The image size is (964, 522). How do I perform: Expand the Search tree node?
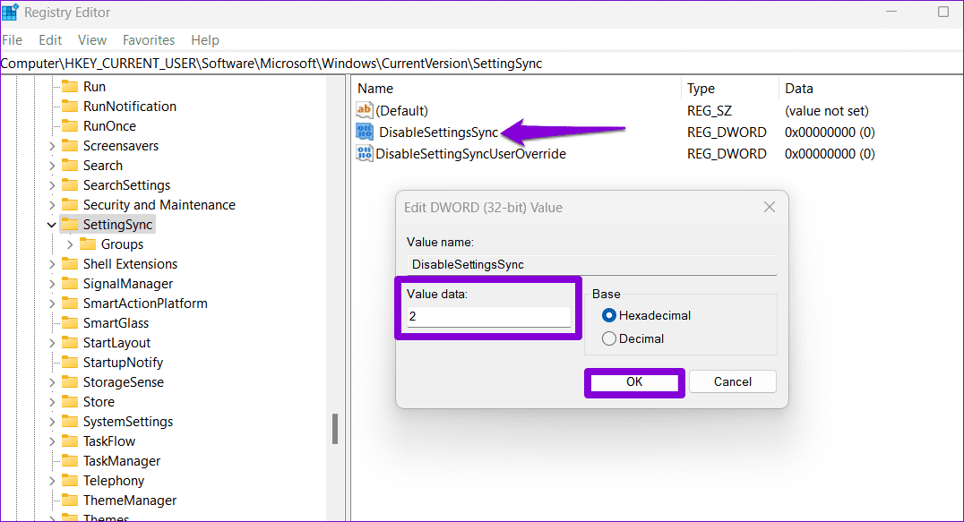coord(52,166)
